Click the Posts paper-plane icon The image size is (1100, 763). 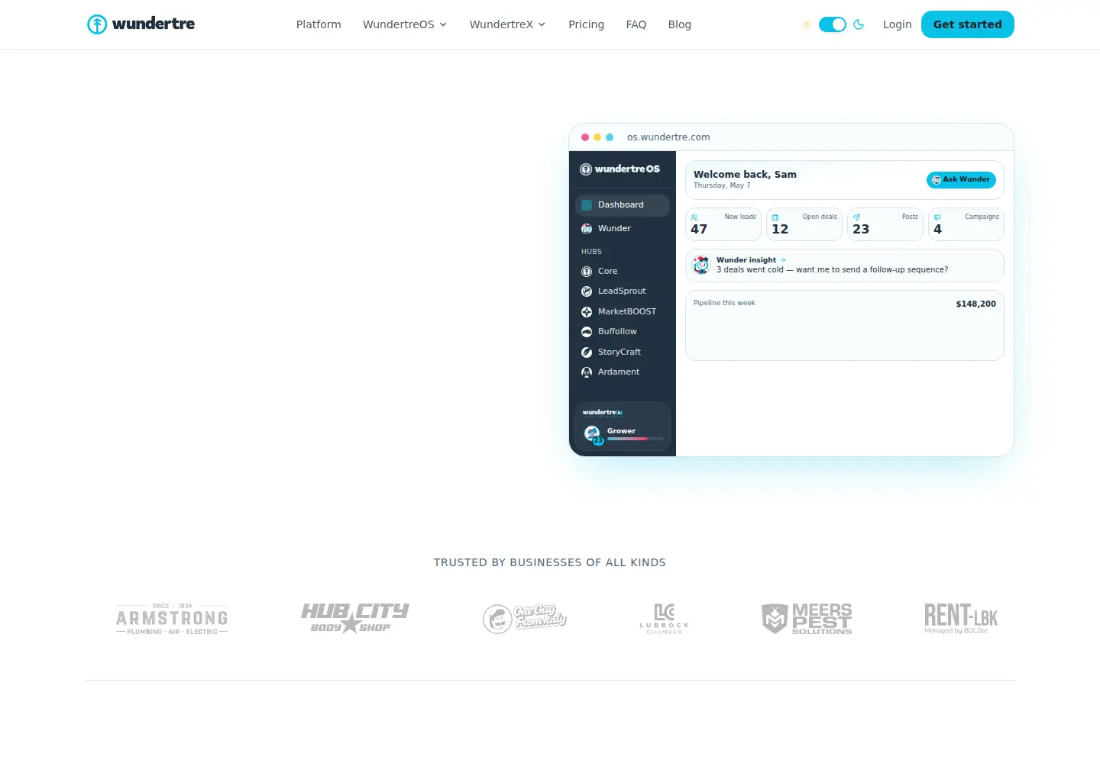pos(856,217)
